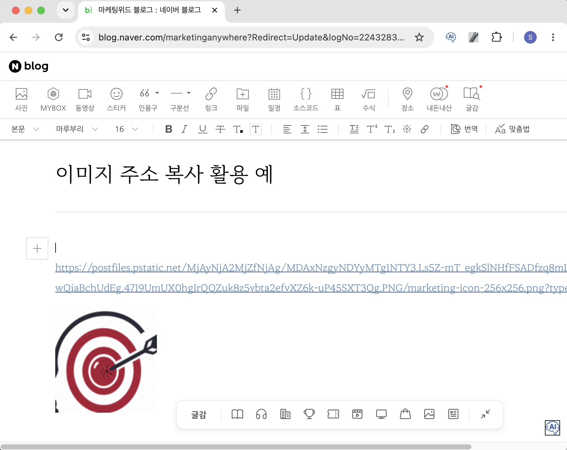Viewport: 567px width, 450px height.
Task: Open text background color picker
Action: (256, 129)
